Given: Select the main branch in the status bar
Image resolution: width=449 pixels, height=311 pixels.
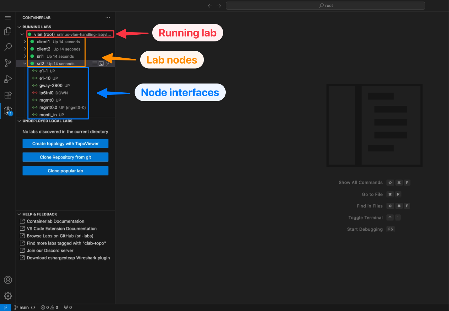Looking at the screenshot, I should point(22,307).
